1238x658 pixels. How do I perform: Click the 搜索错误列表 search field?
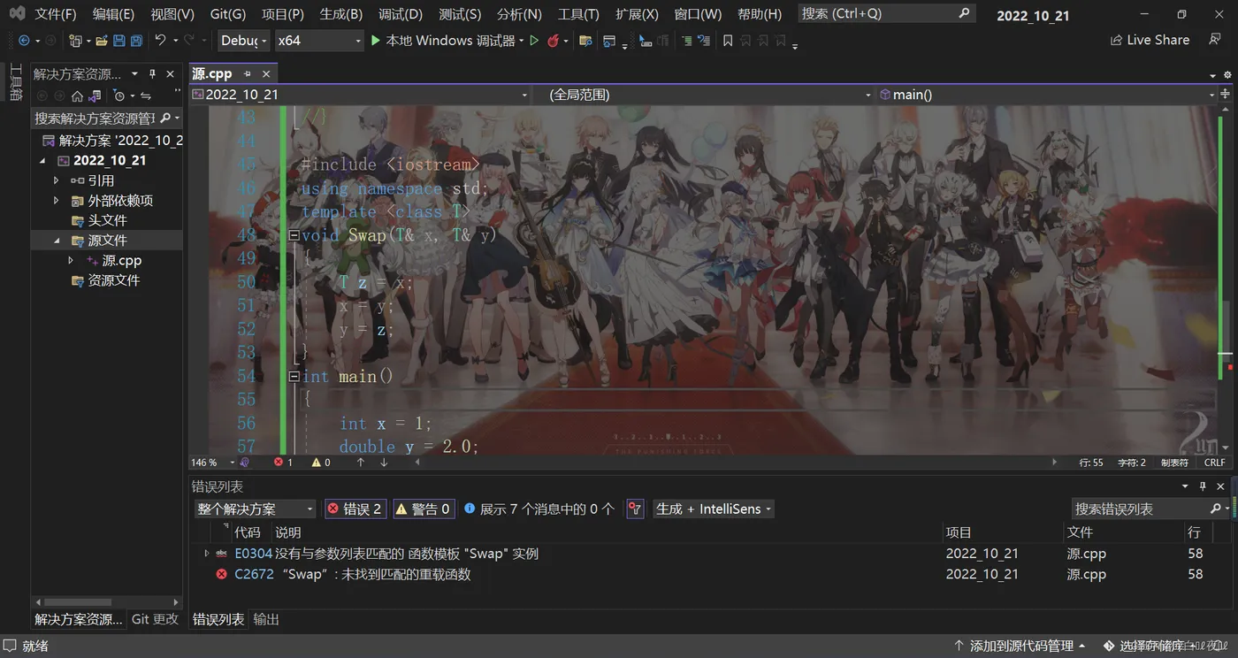click(1150, 509)
